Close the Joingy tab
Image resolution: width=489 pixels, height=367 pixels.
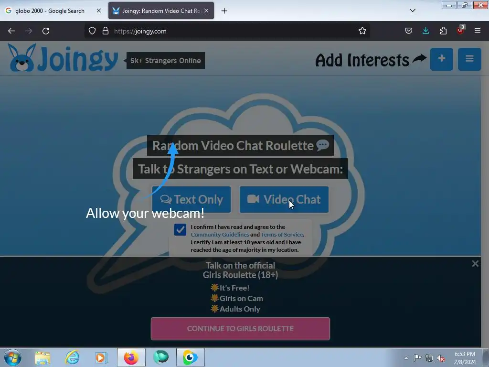pos(206,11)
